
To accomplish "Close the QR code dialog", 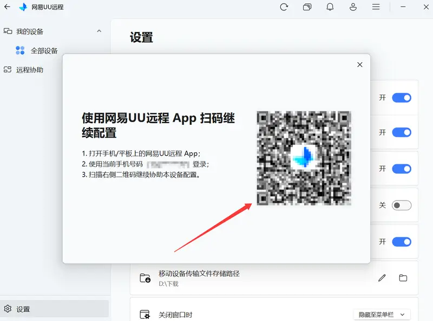I will (x=359, y=64).
